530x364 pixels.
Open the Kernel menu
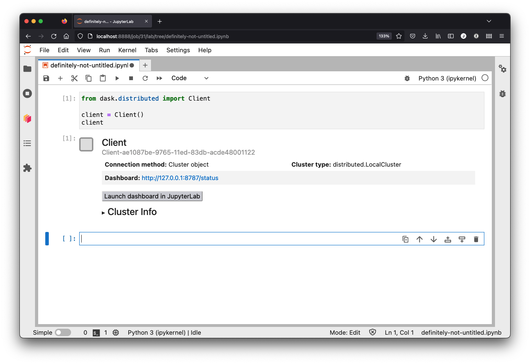click(127, 50)
